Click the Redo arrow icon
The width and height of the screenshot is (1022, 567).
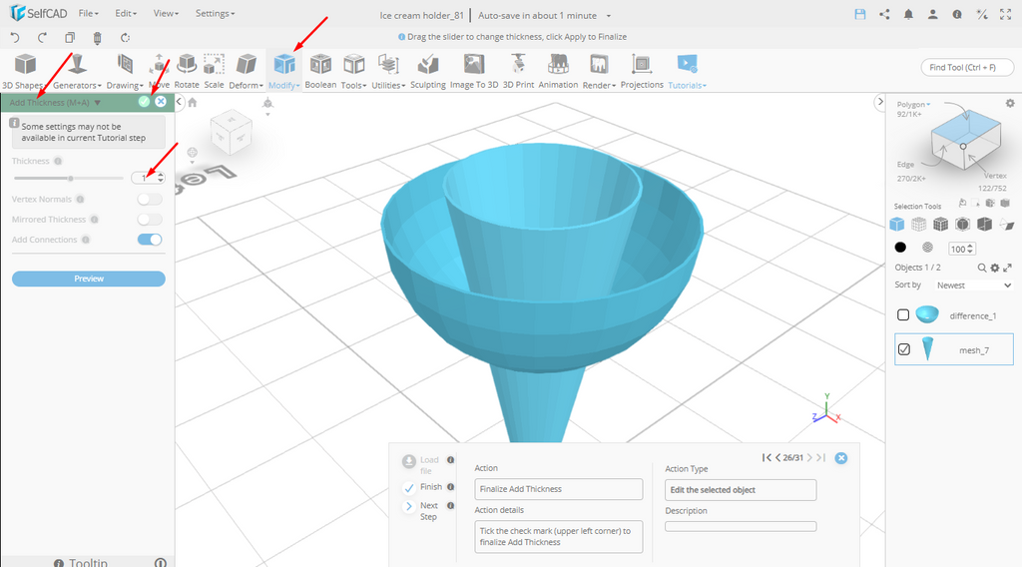click(42, 37)
